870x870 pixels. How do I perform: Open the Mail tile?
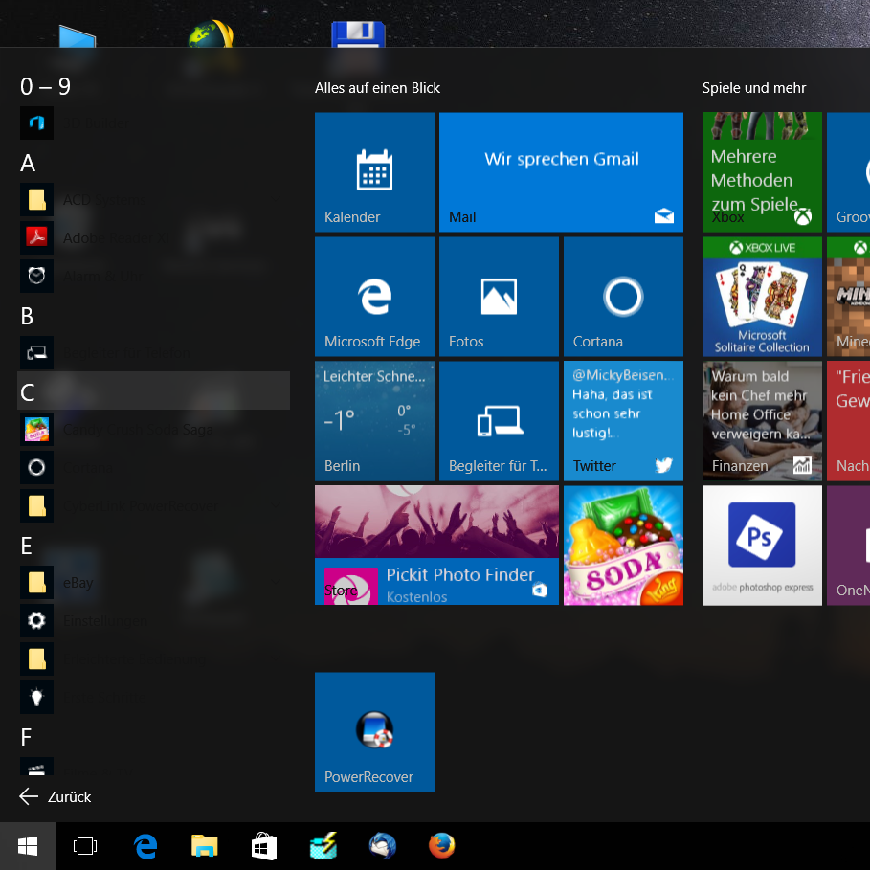point(561,172)
